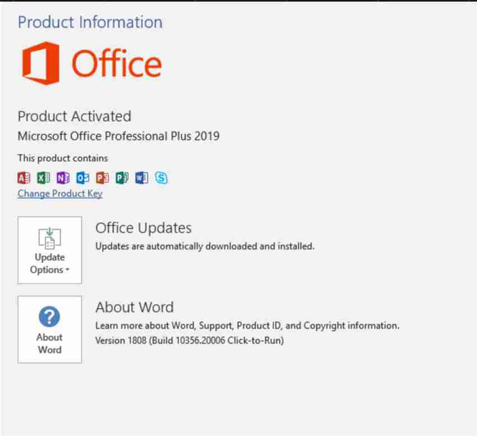This screenshot has height=436, width=477.
Task: Open the About Word button
Action: pyautogui.click(x=50, y=329)
